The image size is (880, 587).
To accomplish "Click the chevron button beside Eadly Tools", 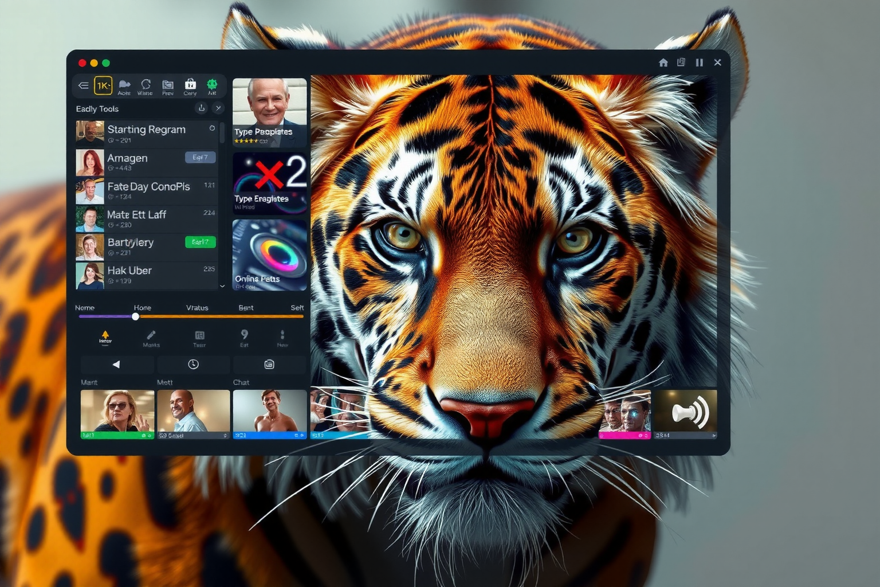I will coord(218,108).
